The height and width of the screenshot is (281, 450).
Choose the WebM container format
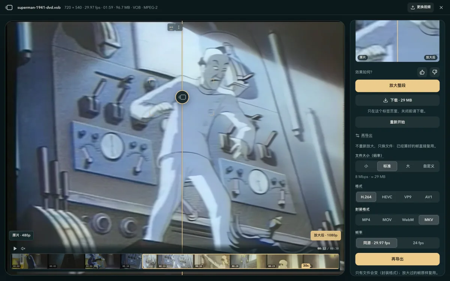click(408, 220)
